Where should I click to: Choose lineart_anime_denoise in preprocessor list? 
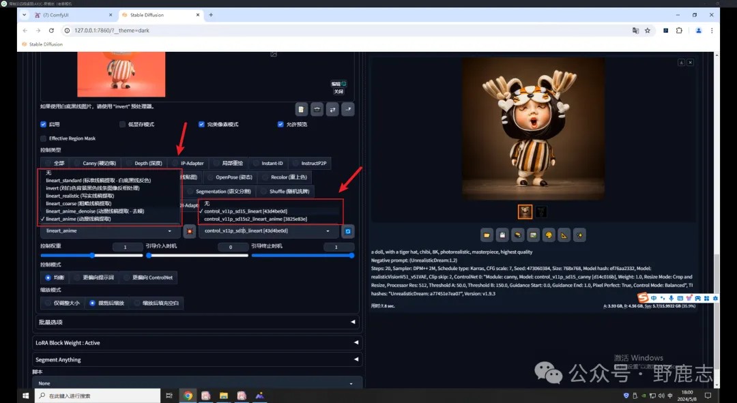[109, 211]
